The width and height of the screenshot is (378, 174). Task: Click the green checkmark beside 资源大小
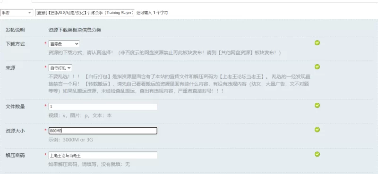coord(317,130)
